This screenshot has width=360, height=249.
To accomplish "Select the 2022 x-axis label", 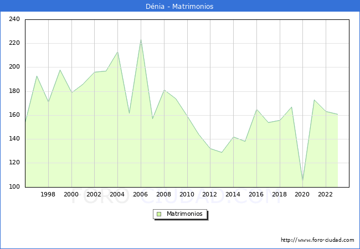I will tap(326, 194).
